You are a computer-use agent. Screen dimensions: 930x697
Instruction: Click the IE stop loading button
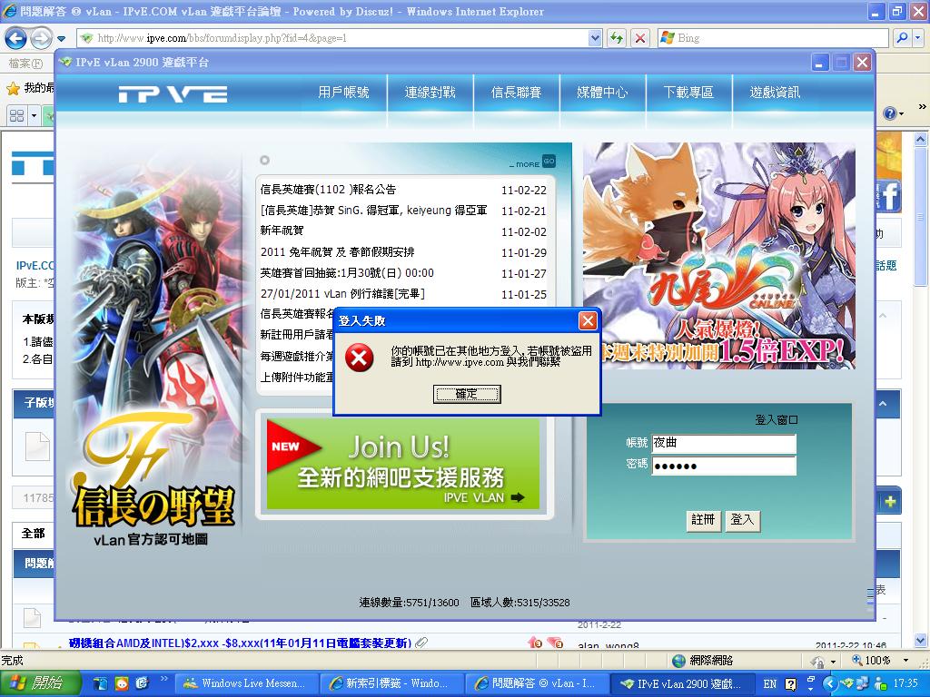[640, 38]
